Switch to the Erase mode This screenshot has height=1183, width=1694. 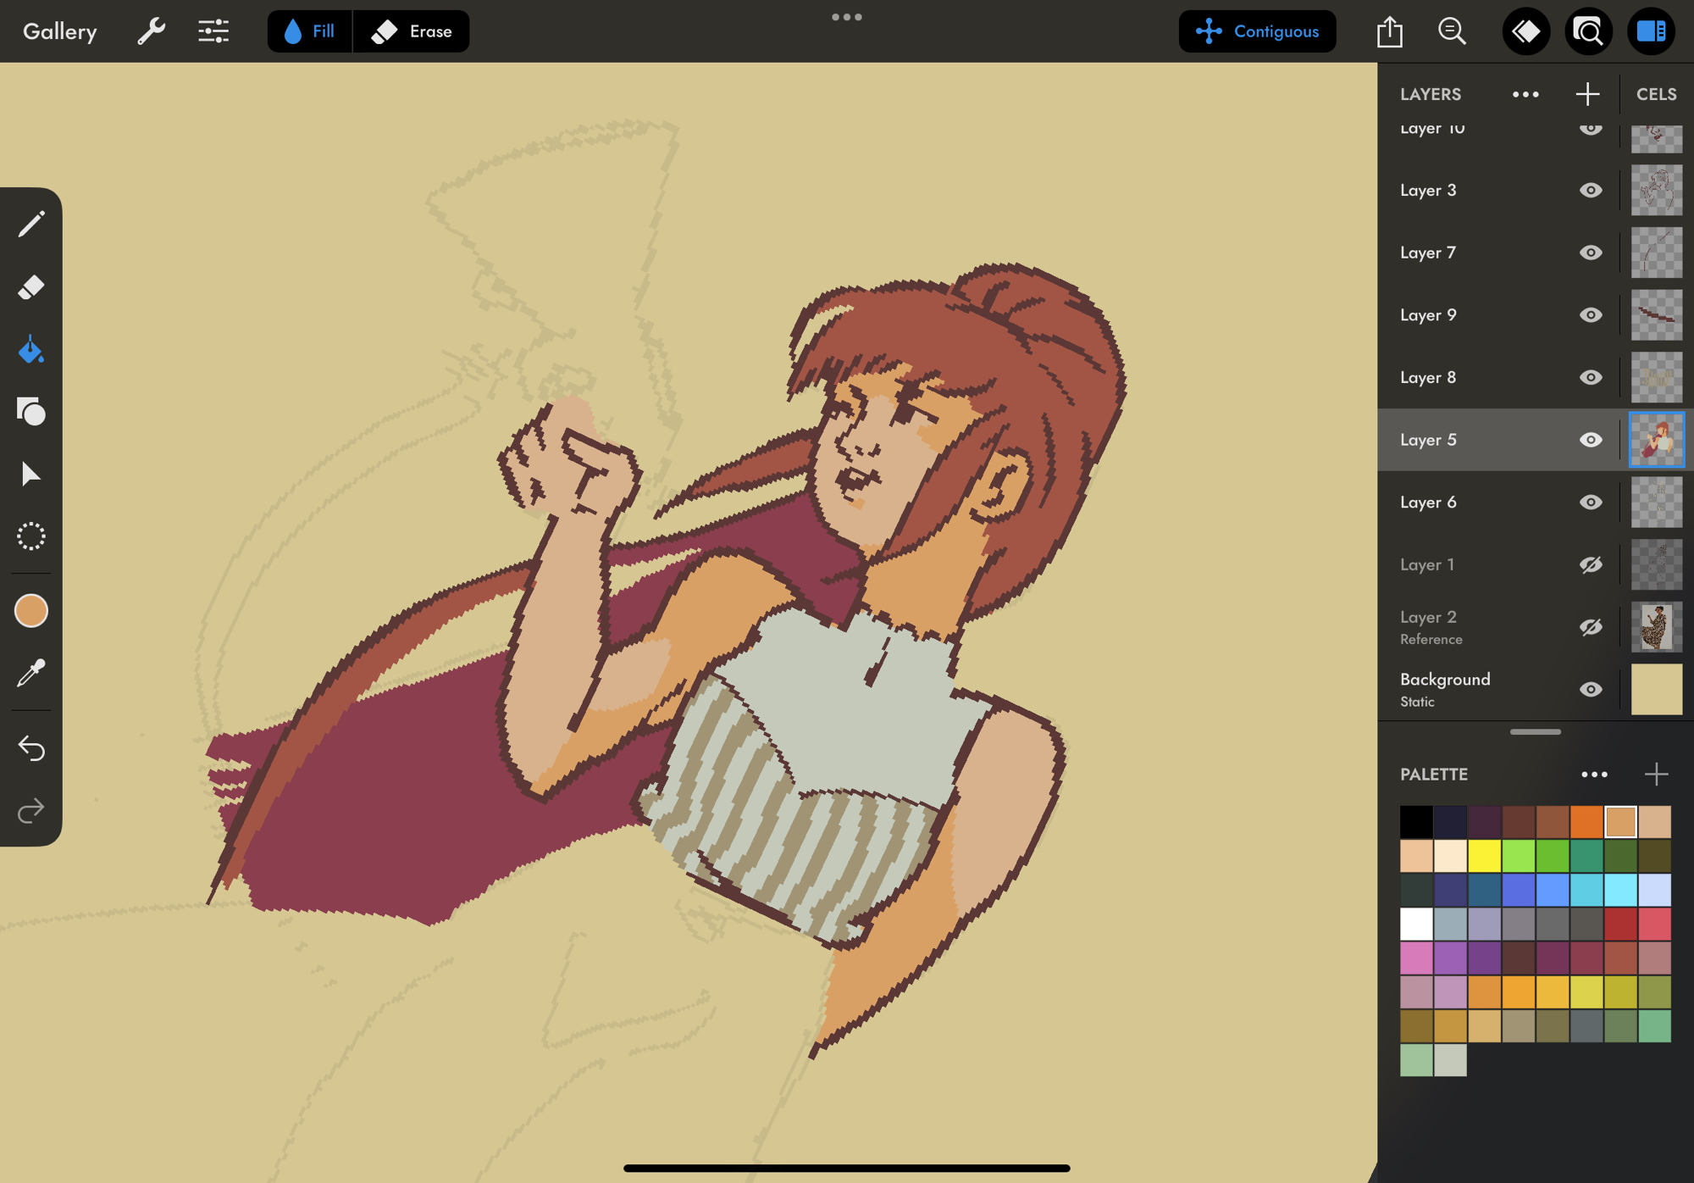[412, 31]
